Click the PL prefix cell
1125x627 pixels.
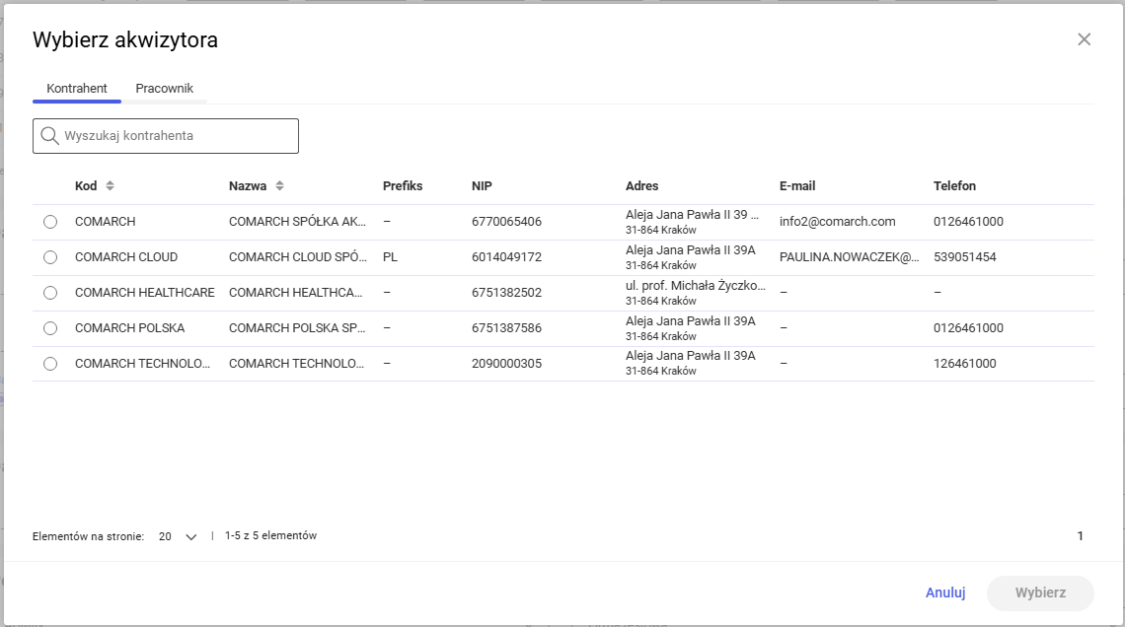click(390, 257)
